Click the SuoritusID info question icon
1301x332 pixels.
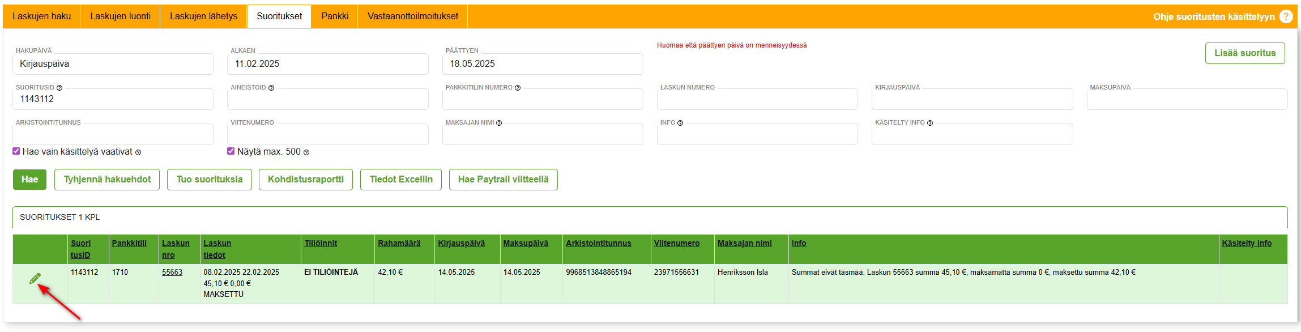click(59, 88)
